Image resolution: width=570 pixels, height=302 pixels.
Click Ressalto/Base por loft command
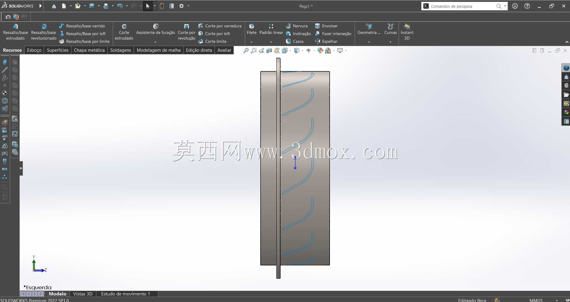[82, 34]
